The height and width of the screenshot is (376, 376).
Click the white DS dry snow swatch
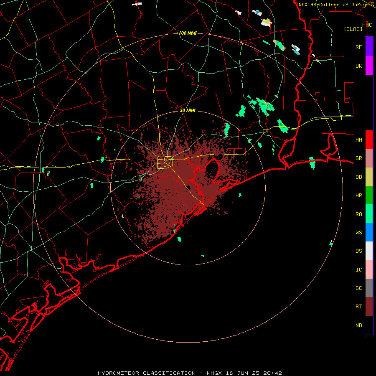tap(369, 251)
